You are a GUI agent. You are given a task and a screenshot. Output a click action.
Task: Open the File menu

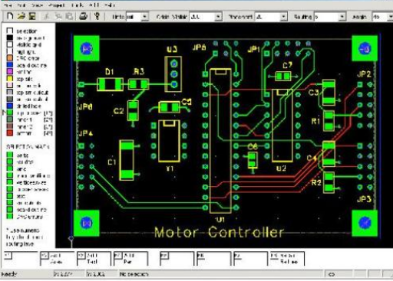(x=8, y=5)
